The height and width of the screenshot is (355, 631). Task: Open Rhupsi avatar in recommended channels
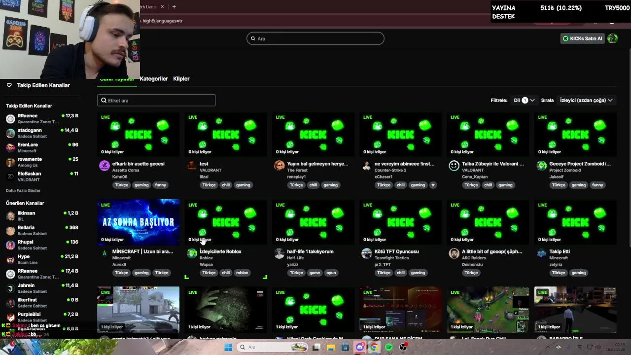[x=10, y=245]
